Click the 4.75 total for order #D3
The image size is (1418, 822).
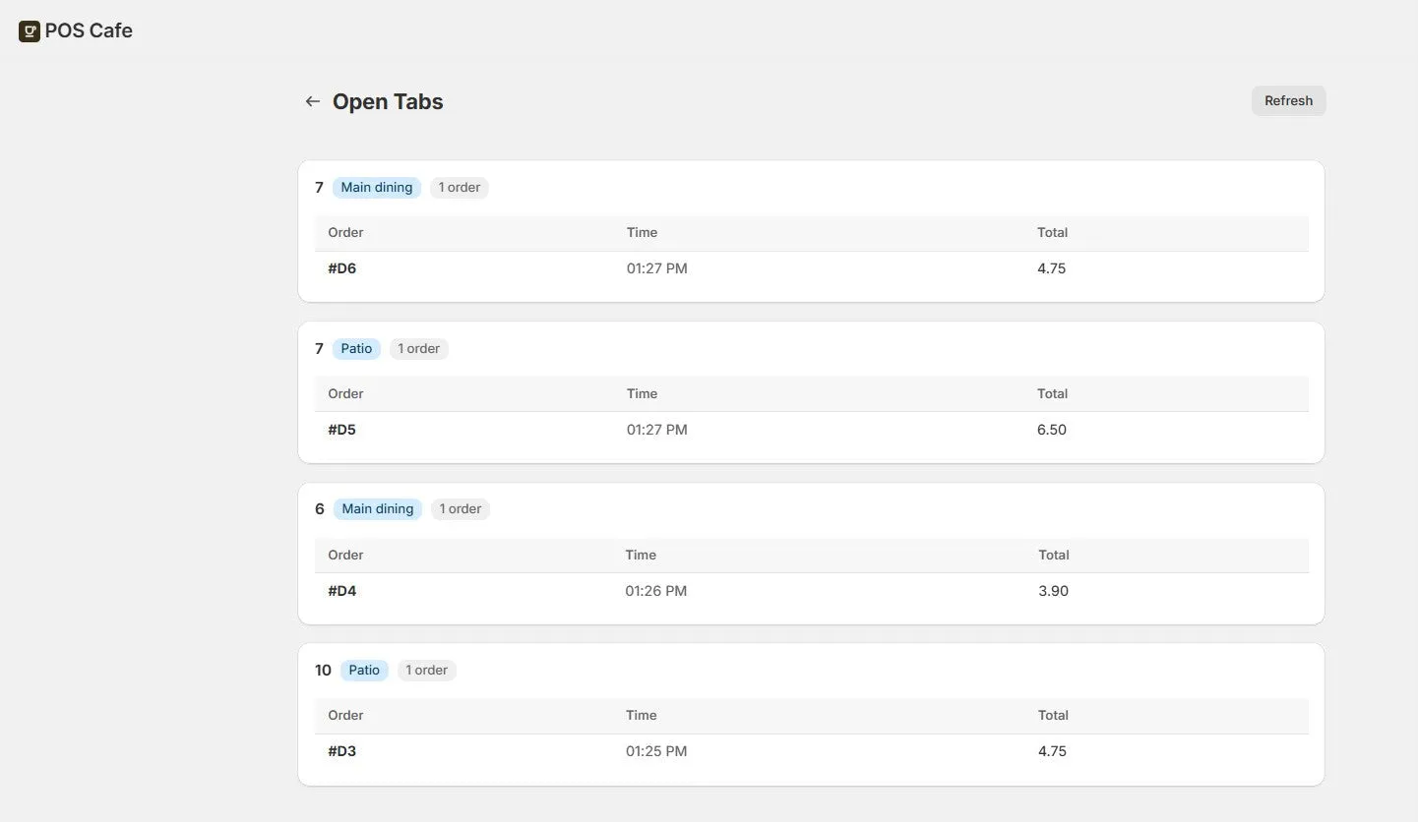[x=1053, y=751]
